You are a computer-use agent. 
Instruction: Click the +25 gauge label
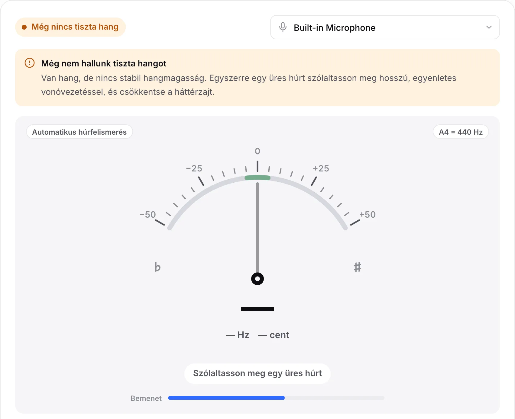pos(321,168)
